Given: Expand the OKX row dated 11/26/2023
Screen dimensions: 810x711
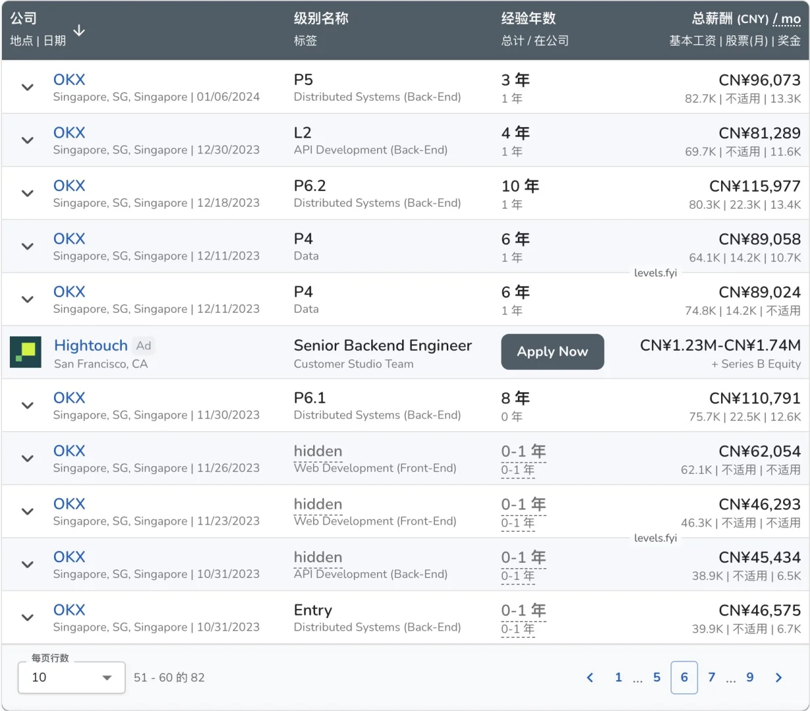Looking at the screenshot, I should point(28,458).
